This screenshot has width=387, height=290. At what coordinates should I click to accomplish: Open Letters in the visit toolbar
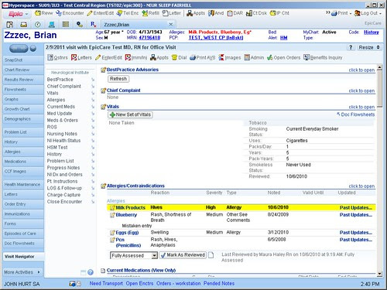click(81, 57)
